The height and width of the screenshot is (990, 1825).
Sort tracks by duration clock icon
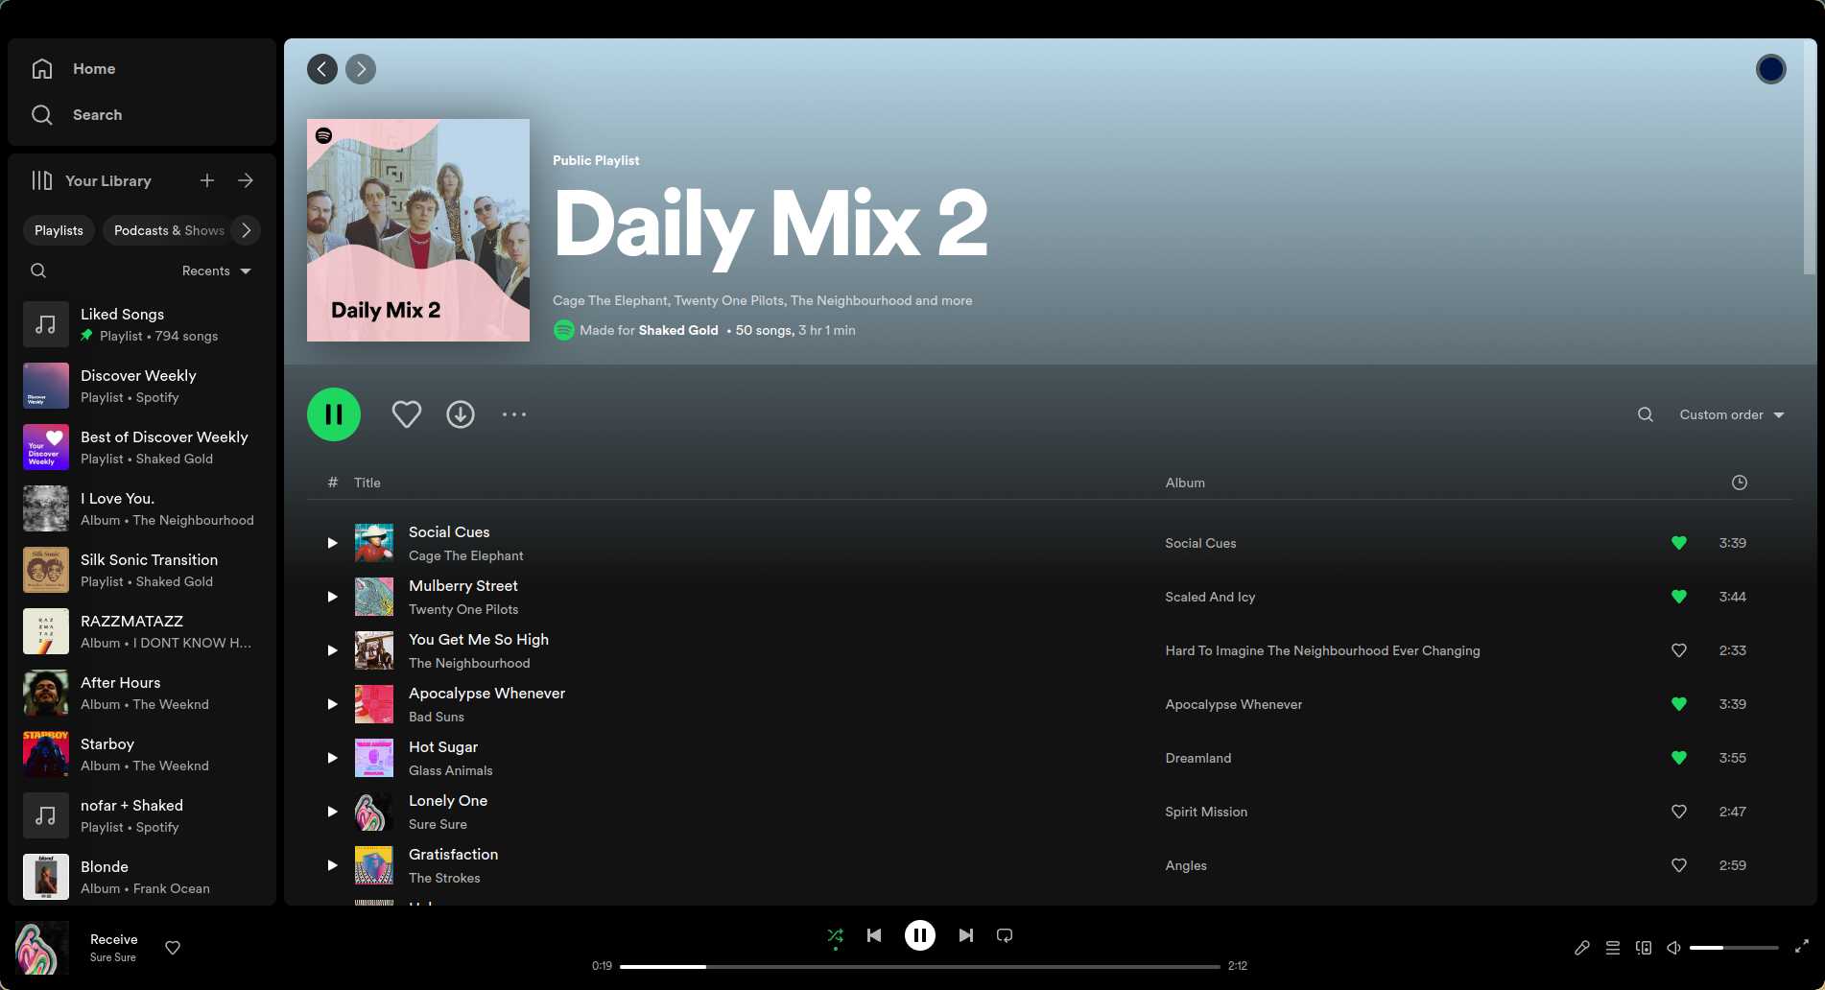pos(1739,483)
